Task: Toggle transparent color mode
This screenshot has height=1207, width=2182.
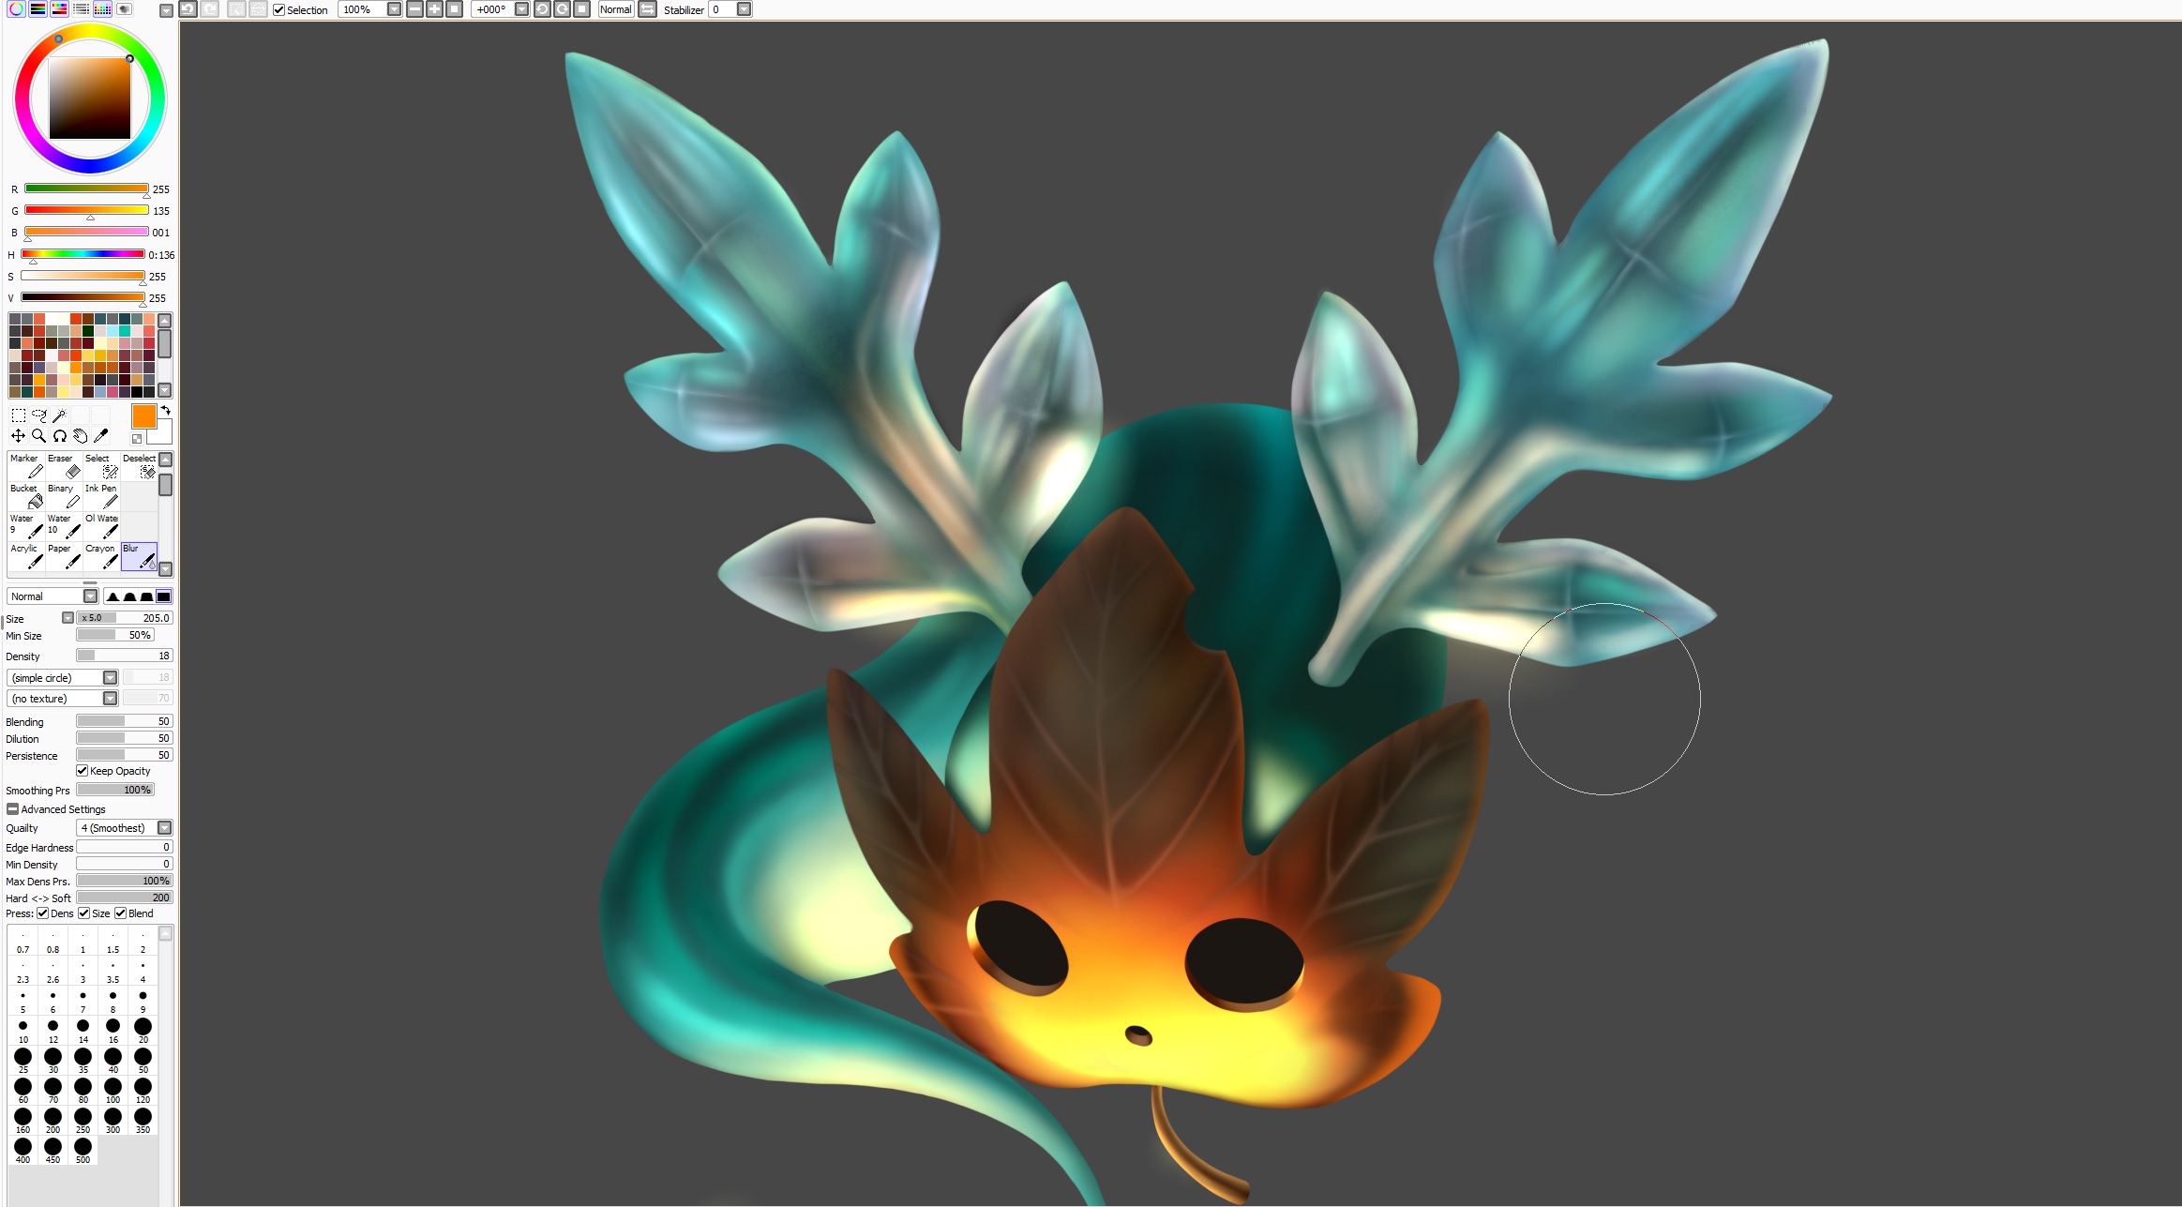Action: click(x=137, y=439)
